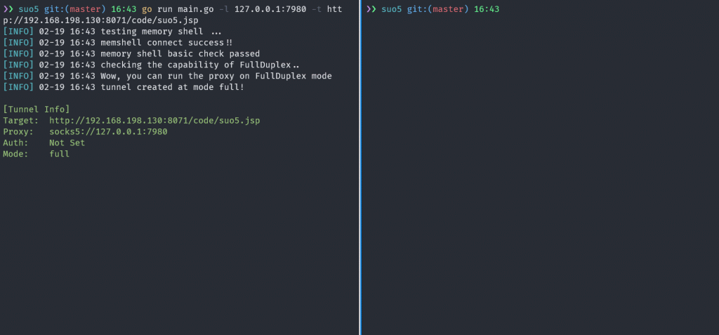The width and height of the screenshot is (719, 335).
Task: Click the vertical pane divider
Action: click(360, 167)
